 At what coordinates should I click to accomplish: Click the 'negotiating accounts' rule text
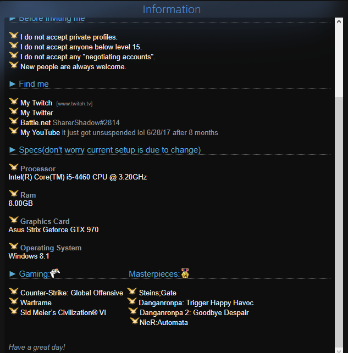tap(87, 57)
